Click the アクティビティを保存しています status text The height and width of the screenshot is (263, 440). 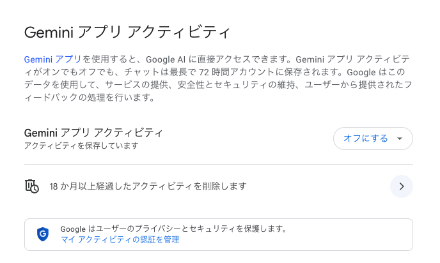click(81, 146)
